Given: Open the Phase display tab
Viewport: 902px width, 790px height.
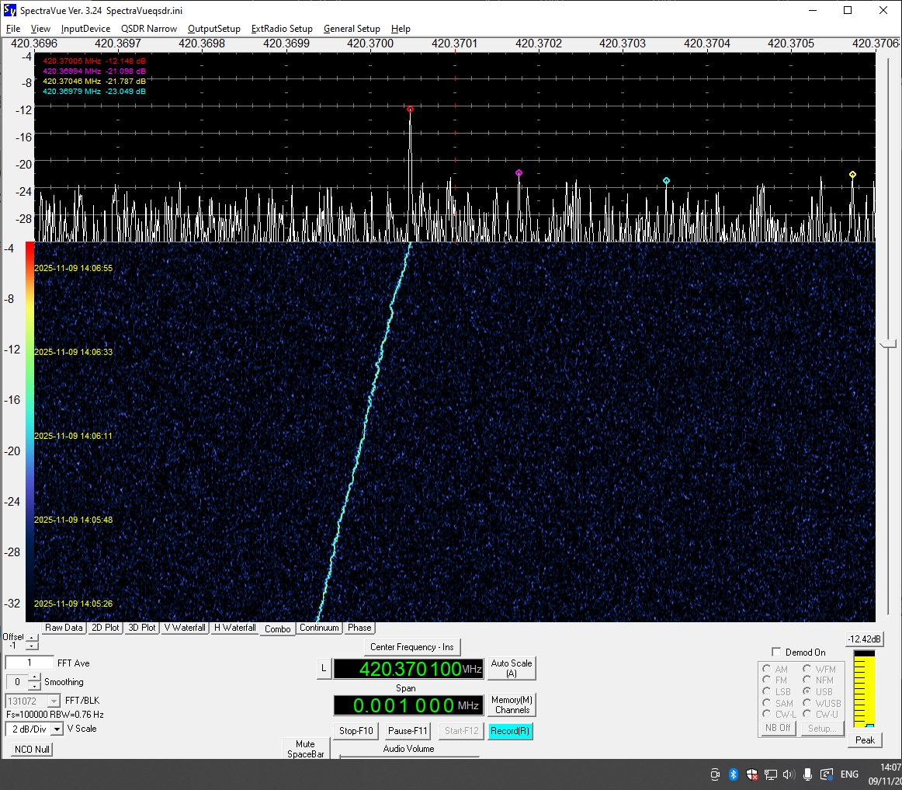Looking at the screenshot, I should pos(359,628).
